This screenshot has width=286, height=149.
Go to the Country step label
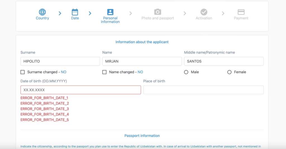(42, 18)
